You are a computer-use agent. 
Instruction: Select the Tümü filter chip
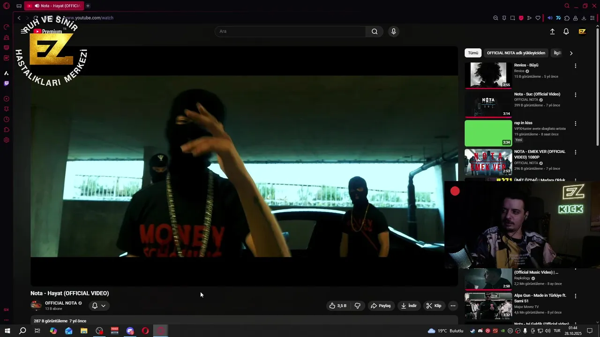pyautogui.click(x=473, y=53)
